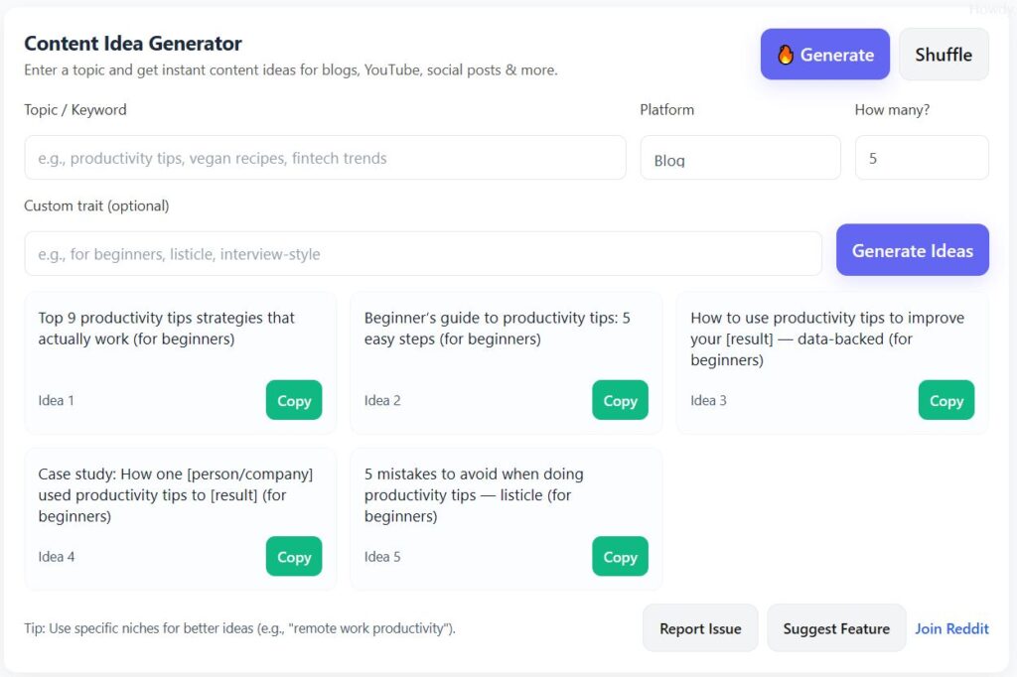This screenshot has width=1017, height=677.
Task: Copy Idea 1 about Top 9 productivity tips
Action: (293, 400)
